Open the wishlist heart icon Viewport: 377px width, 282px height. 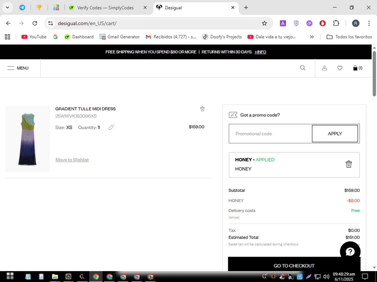click(340, 68)
